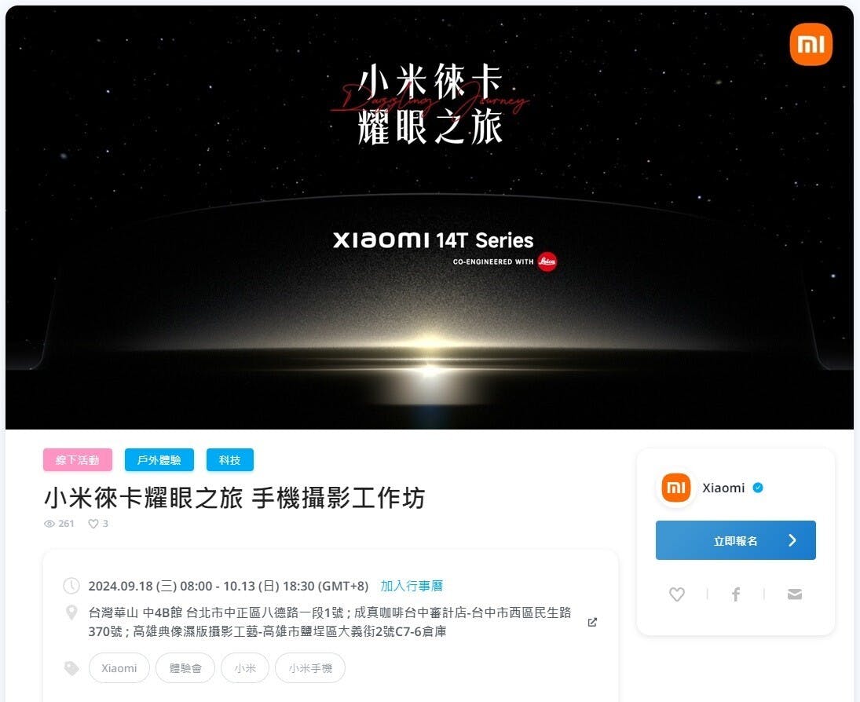Click the orange Mi logo on banner
The image size is (860, 702).
pos(811,45)
